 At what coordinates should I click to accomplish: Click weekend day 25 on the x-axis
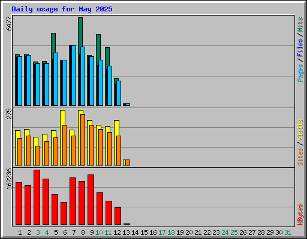tap(234, 232)
